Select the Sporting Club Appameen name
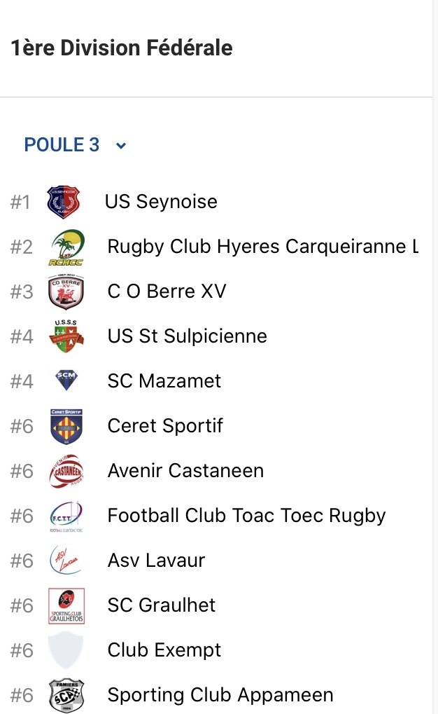This screenshot has height=714, width=438. tap(220, 695)
